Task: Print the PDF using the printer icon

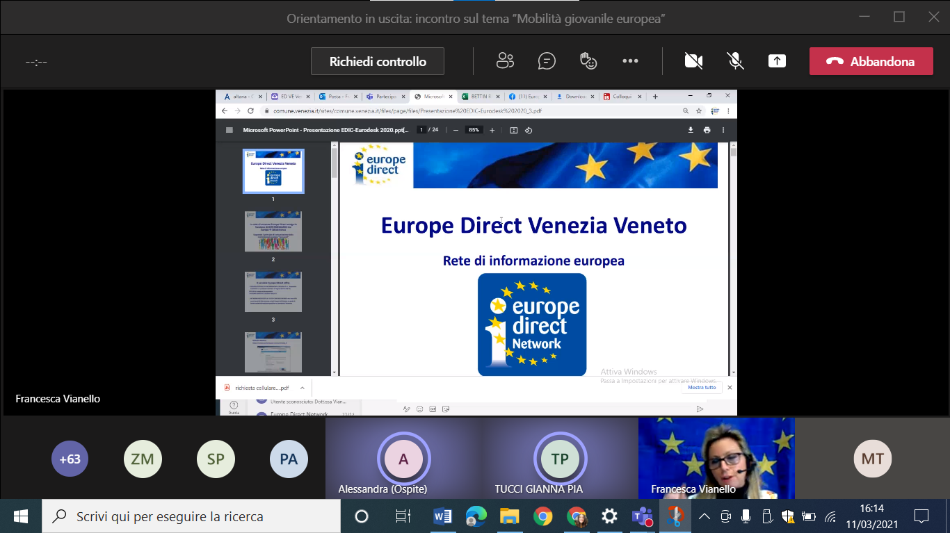Action: (x=707, y=130)
